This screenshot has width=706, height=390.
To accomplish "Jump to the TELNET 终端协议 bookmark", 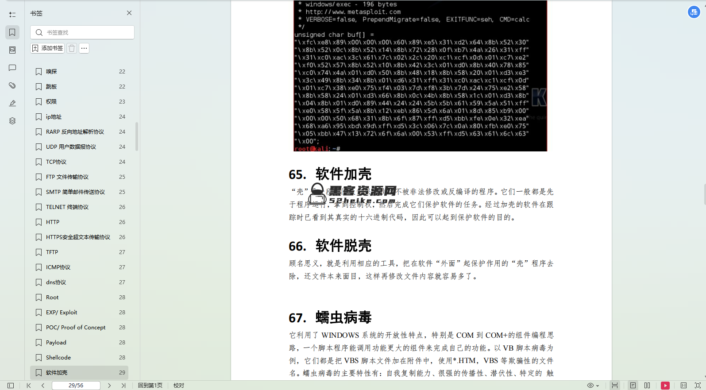I will (79, 207).
